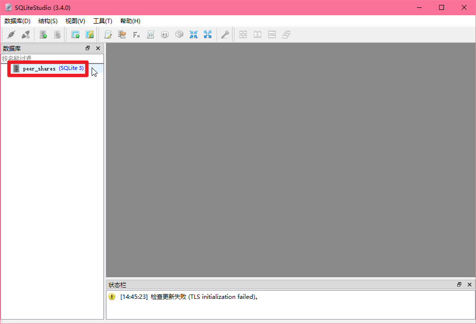Image resolution: width=476 pixels, height=324 pixels.
Task: Click the warning icon in status panel
Action: coord(112,297)
